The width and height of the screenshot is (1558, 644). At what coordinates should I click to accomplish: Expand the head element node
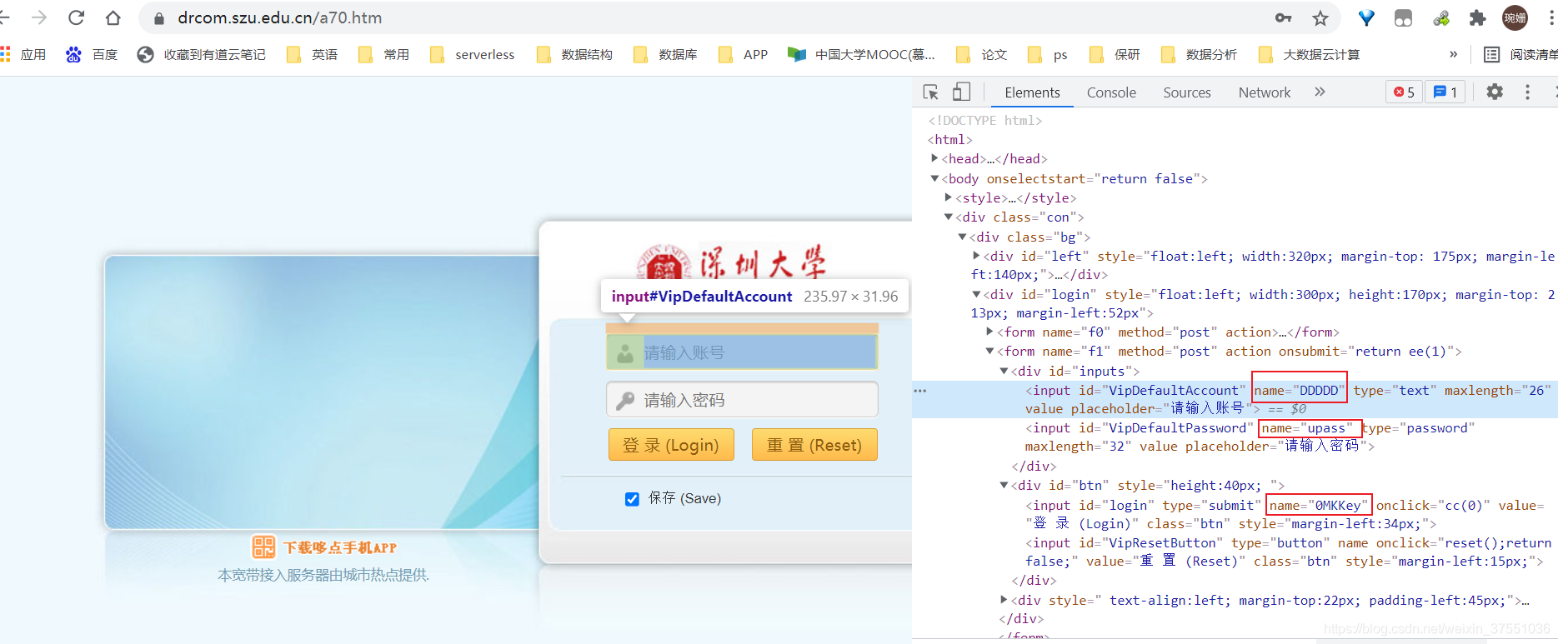pos(934,157)
